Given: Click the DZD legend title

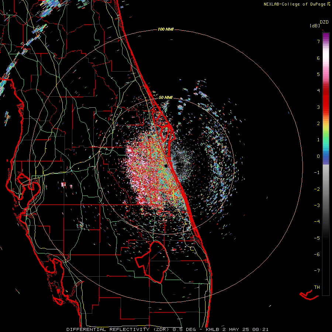Looking at the screenshot, I should (324, 22).
